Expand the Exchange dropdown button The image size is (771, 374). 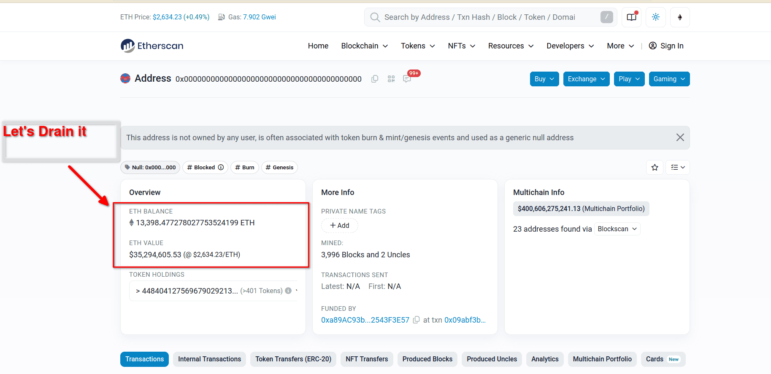tap(586, 79)
